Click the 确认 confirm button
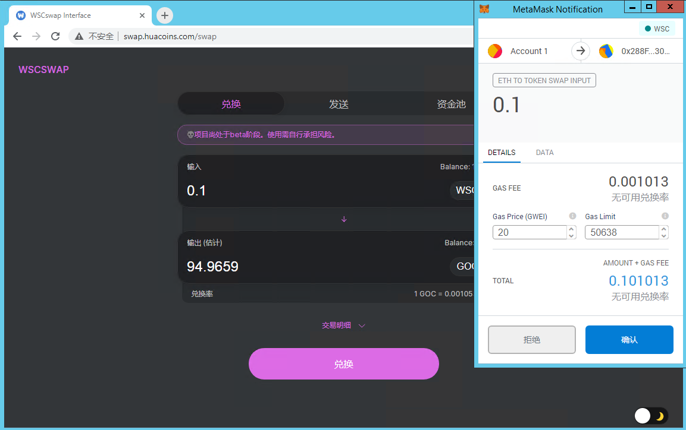The width and height of the screenshot is (686, 430). point(629,340)
